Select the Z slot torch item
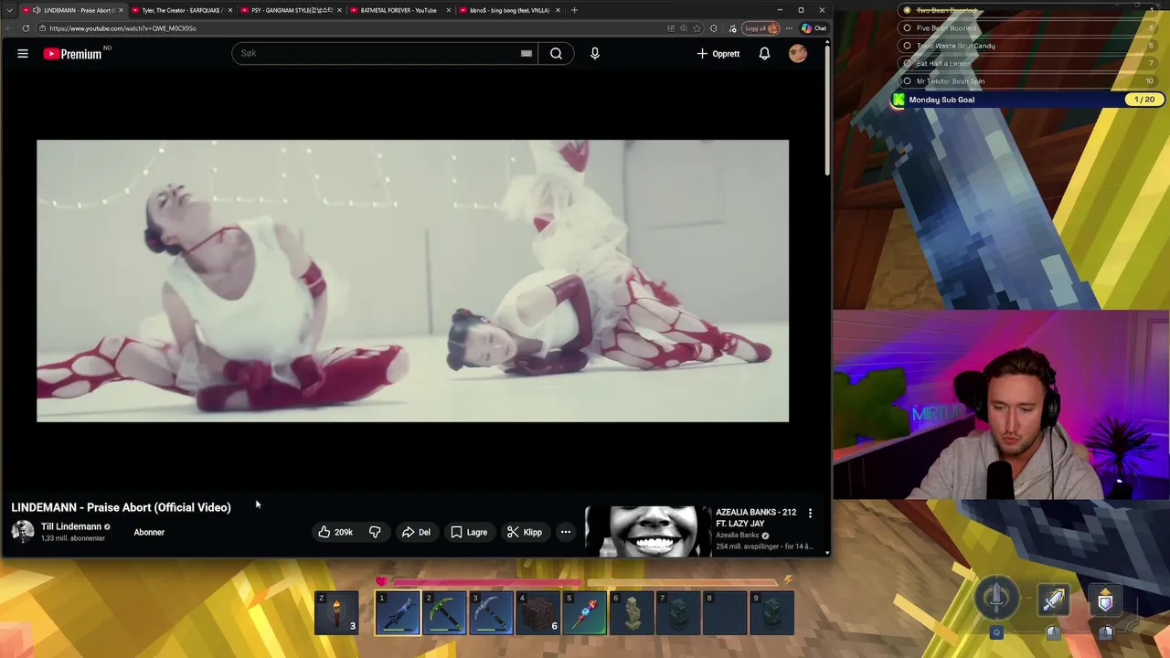1170x658 pixels. (336, 612)
